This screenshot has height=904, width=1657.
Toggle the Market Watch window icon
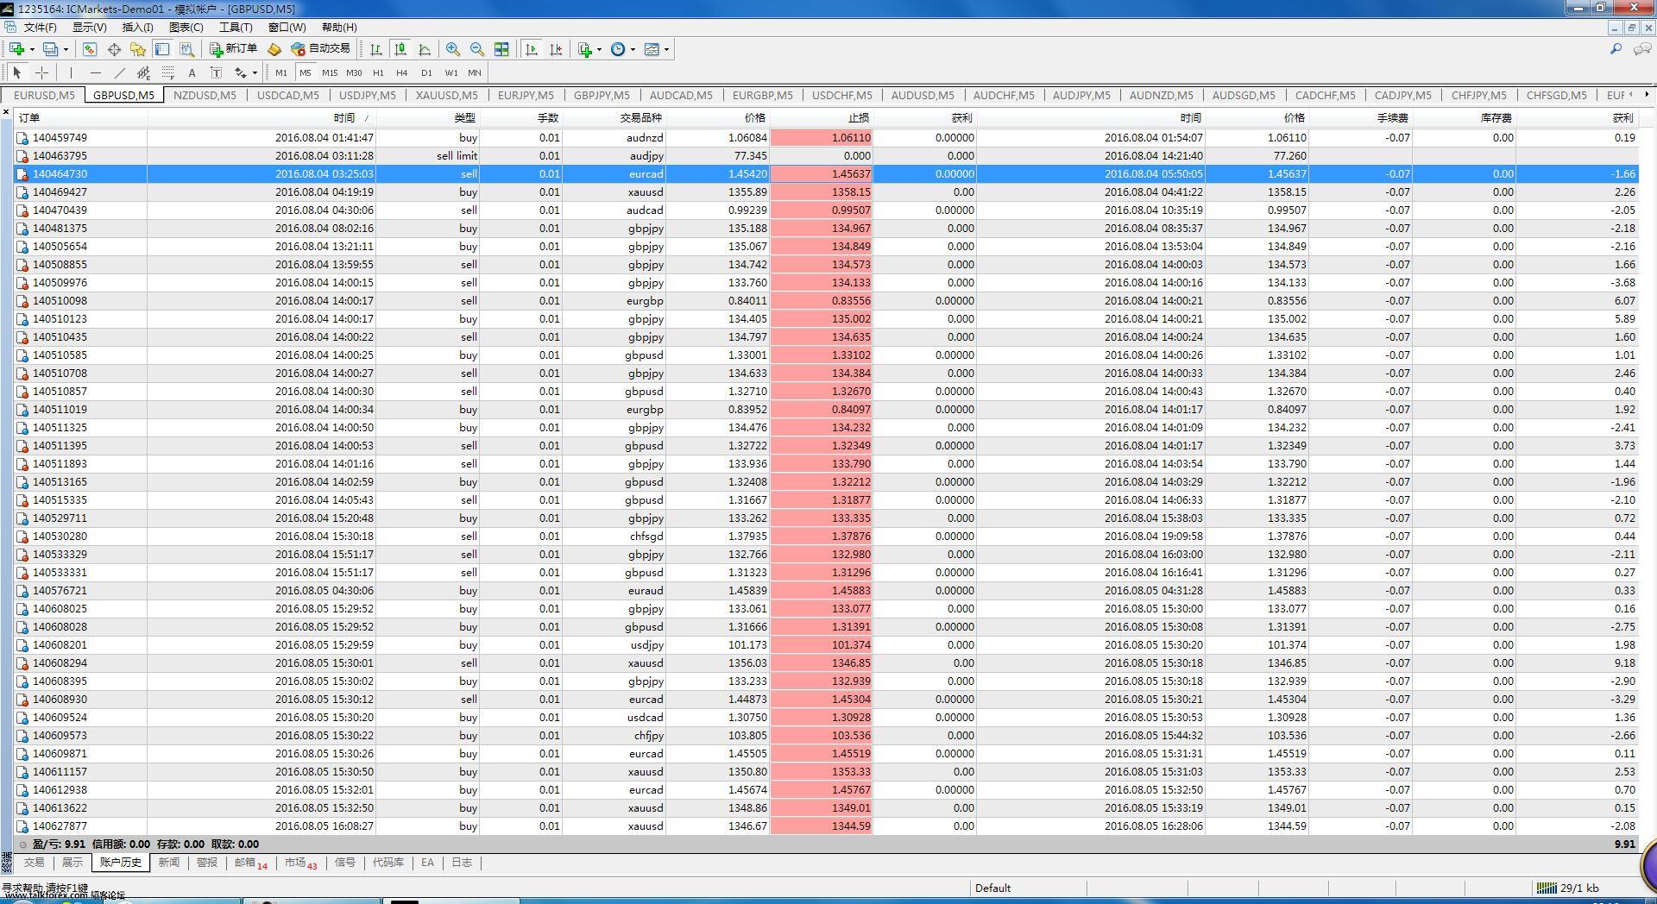tap(90, 49)
